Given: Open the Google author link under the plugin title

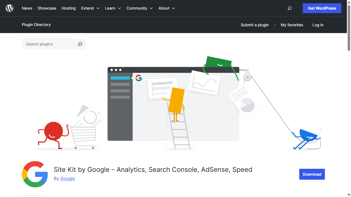Looking at the screenshot, I should tap(67, 178).
